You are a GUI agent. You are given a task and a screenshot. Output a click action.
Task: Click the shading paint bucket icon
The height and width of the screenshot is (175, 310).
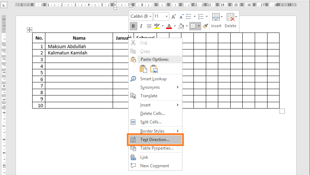coord(181,26)
